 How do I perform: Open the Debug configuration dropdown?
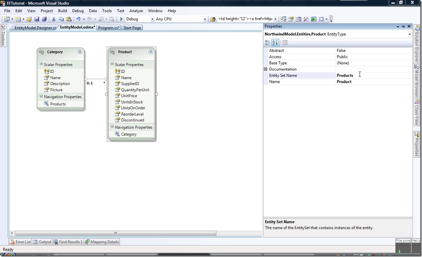pos(152,19)
